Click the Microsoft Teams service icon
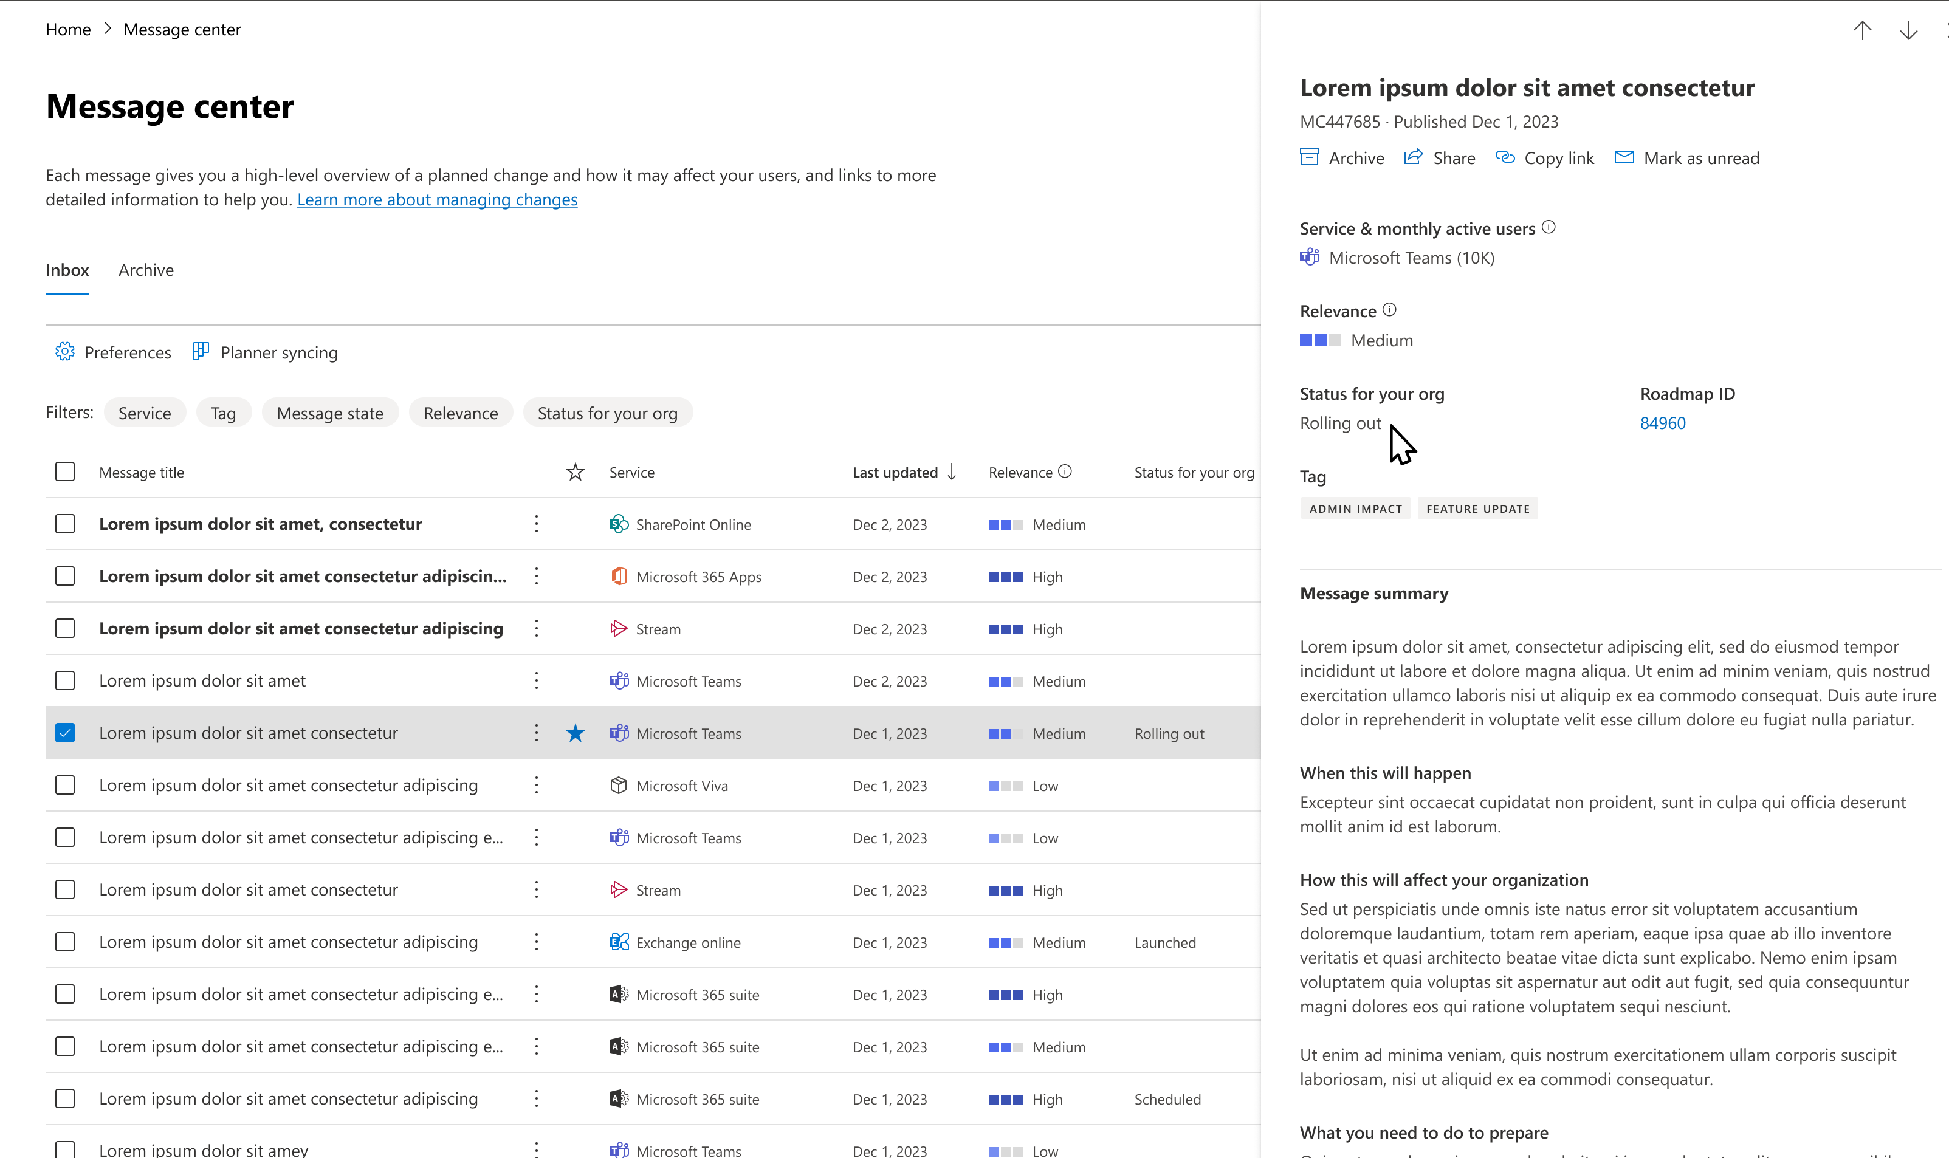1949x1158 pixels. click(1310, 258)
